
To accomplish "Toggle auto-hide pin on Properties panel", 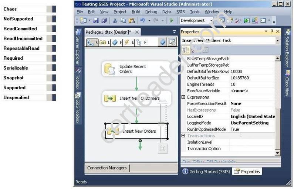I will click(272, 31).
